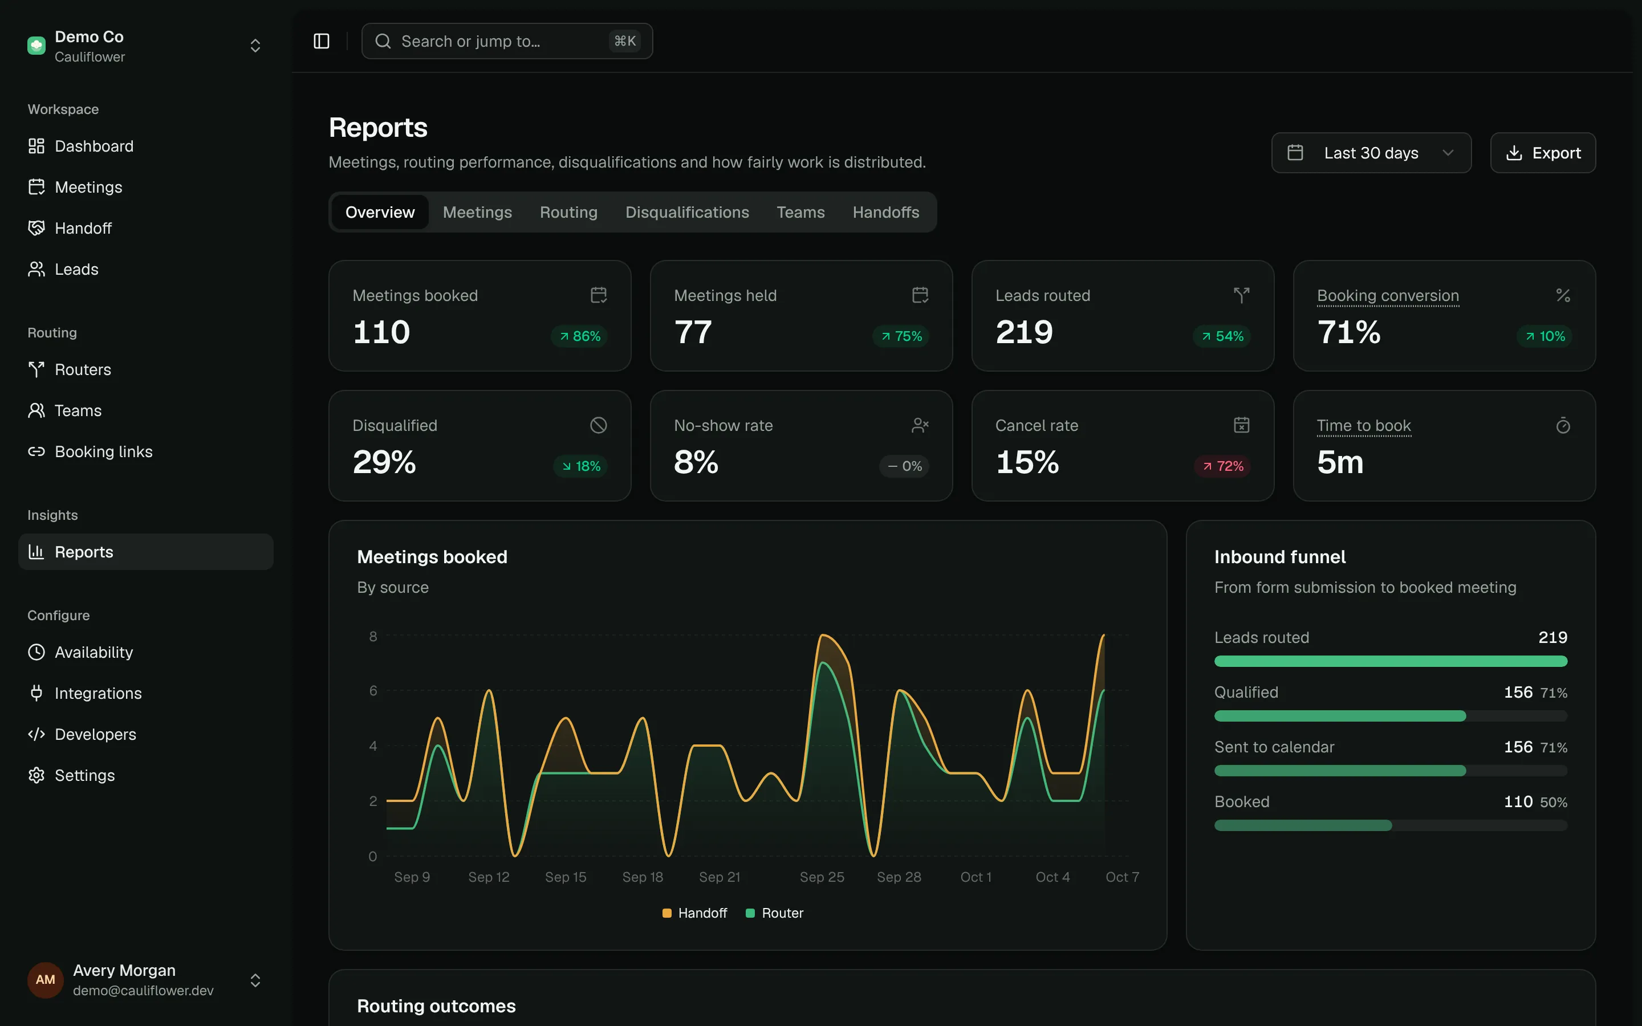
Task: Toggle the sidebar panel icon
Action: pos(322,42)
